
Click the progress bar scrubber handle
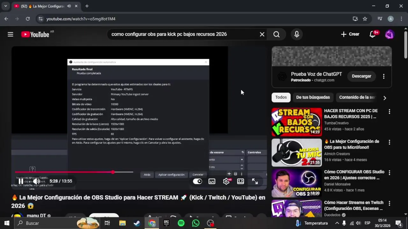click(113, 172)
